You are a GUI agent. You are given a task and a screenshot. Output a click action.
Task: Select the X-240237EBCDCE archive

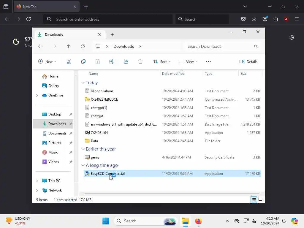point(172,99)
